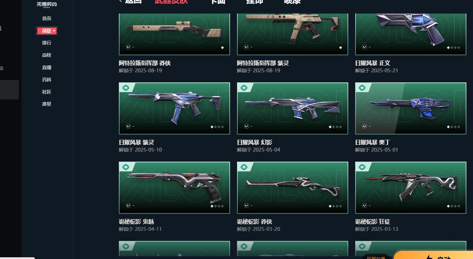
Task: Go to 排行 in the sidebar
Action: pos(47,43)
